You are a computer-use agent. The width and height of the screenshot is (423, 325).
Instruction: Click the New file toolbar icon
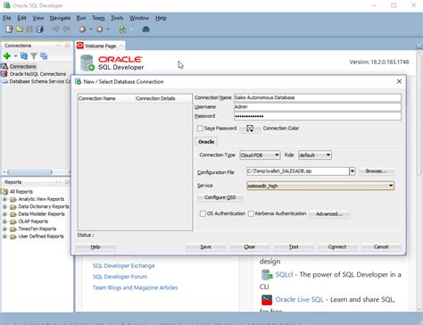[x=9, y=29]
